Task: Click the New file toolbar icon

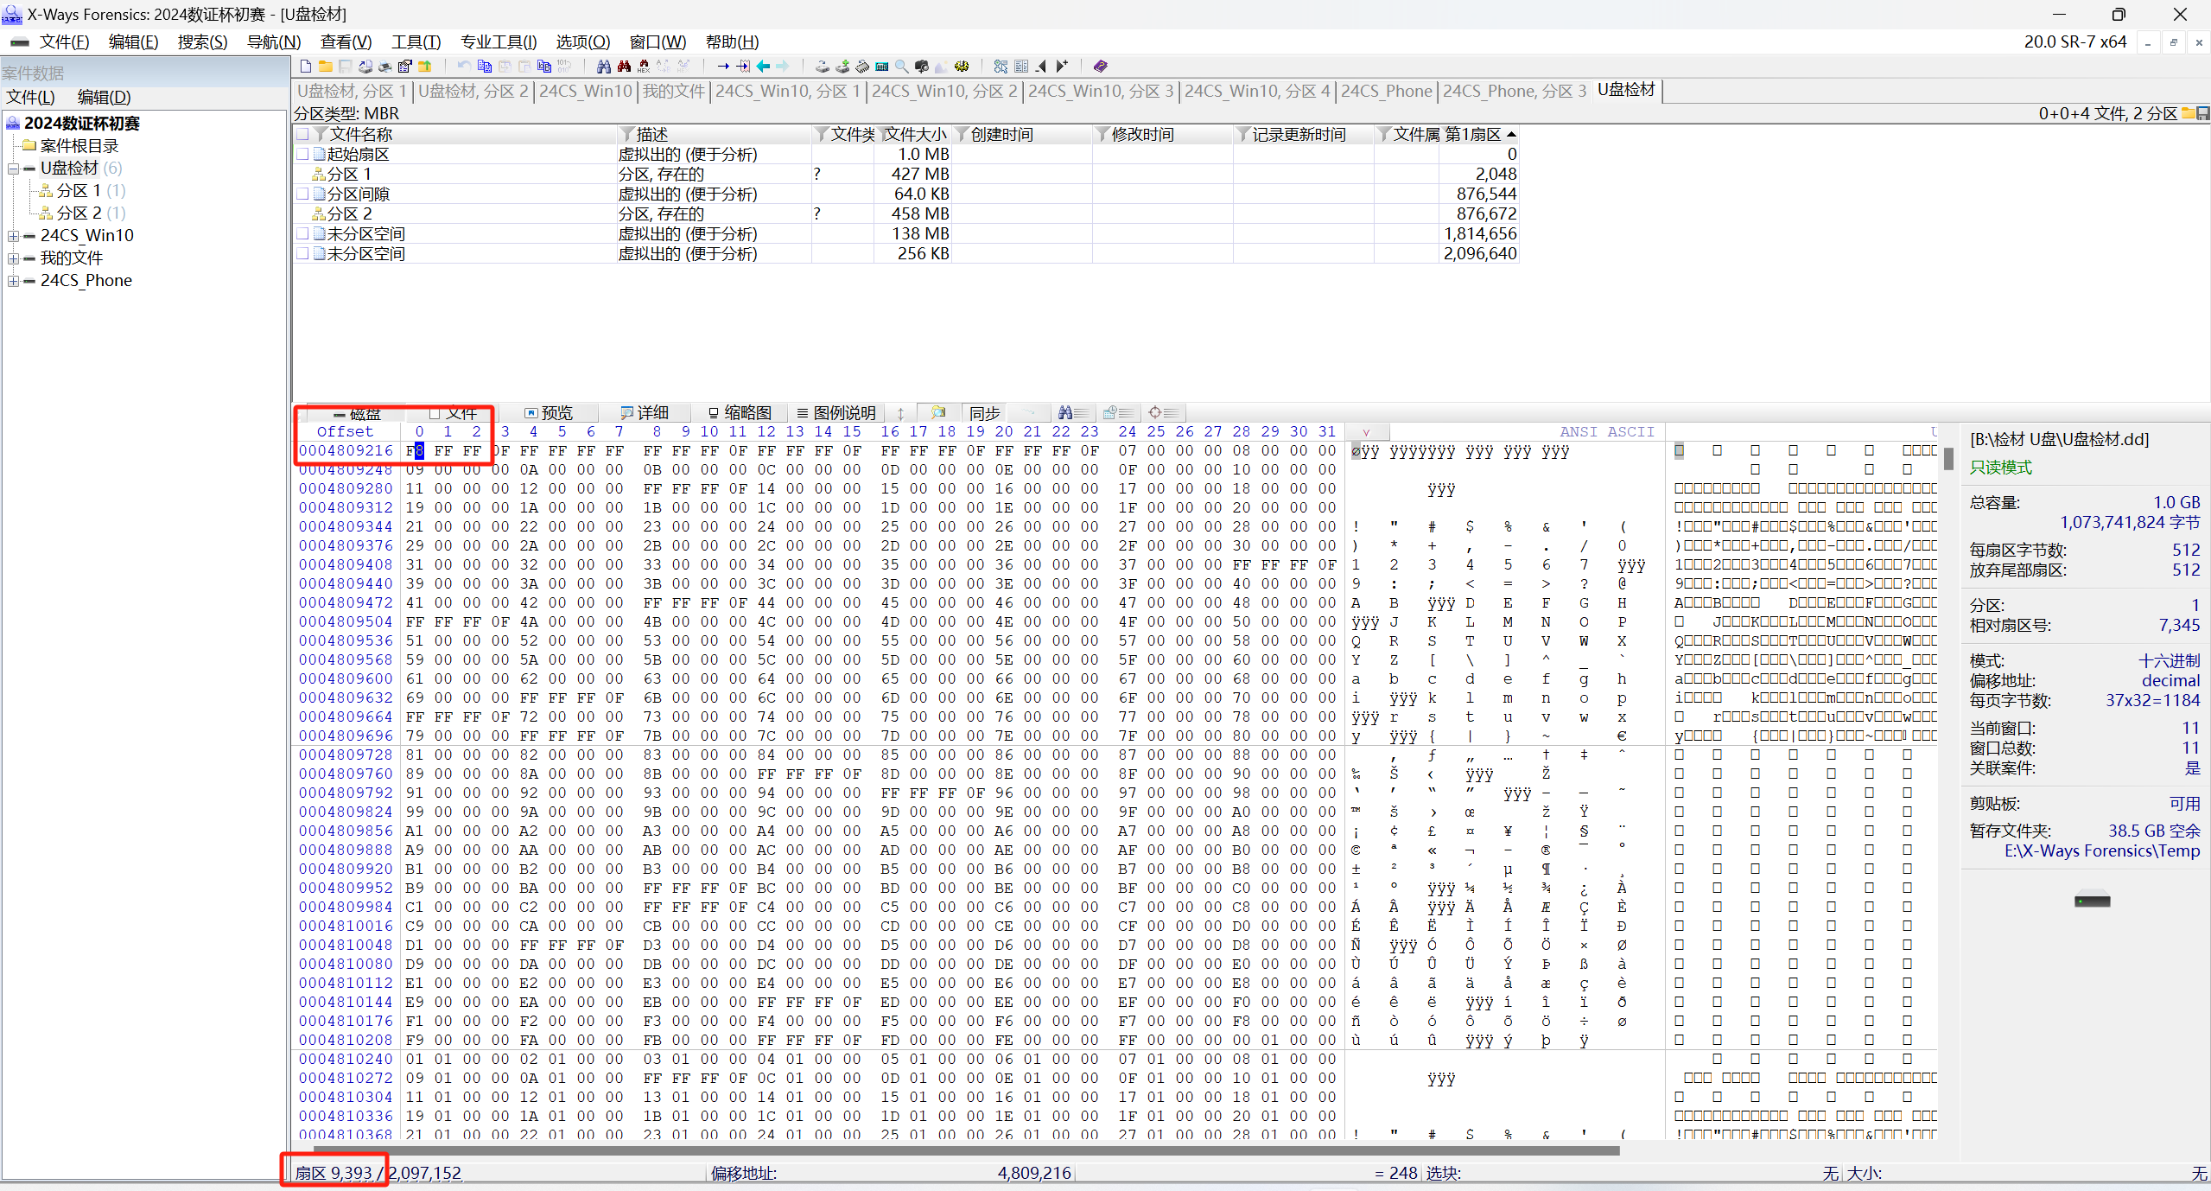Action: [x=306, y=67]
